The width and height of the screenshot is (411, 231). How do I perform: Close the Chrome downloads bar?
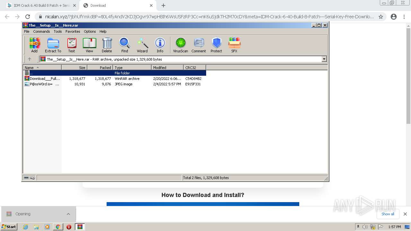(405, 214)
